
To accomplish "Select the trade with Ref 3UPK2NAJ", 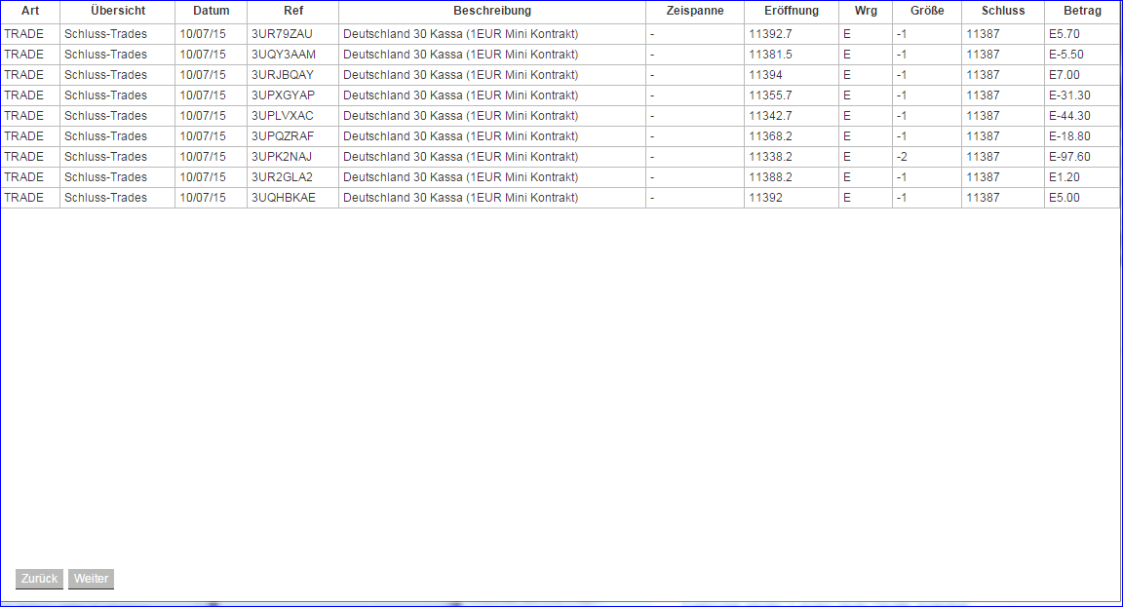I will (283, 156).
